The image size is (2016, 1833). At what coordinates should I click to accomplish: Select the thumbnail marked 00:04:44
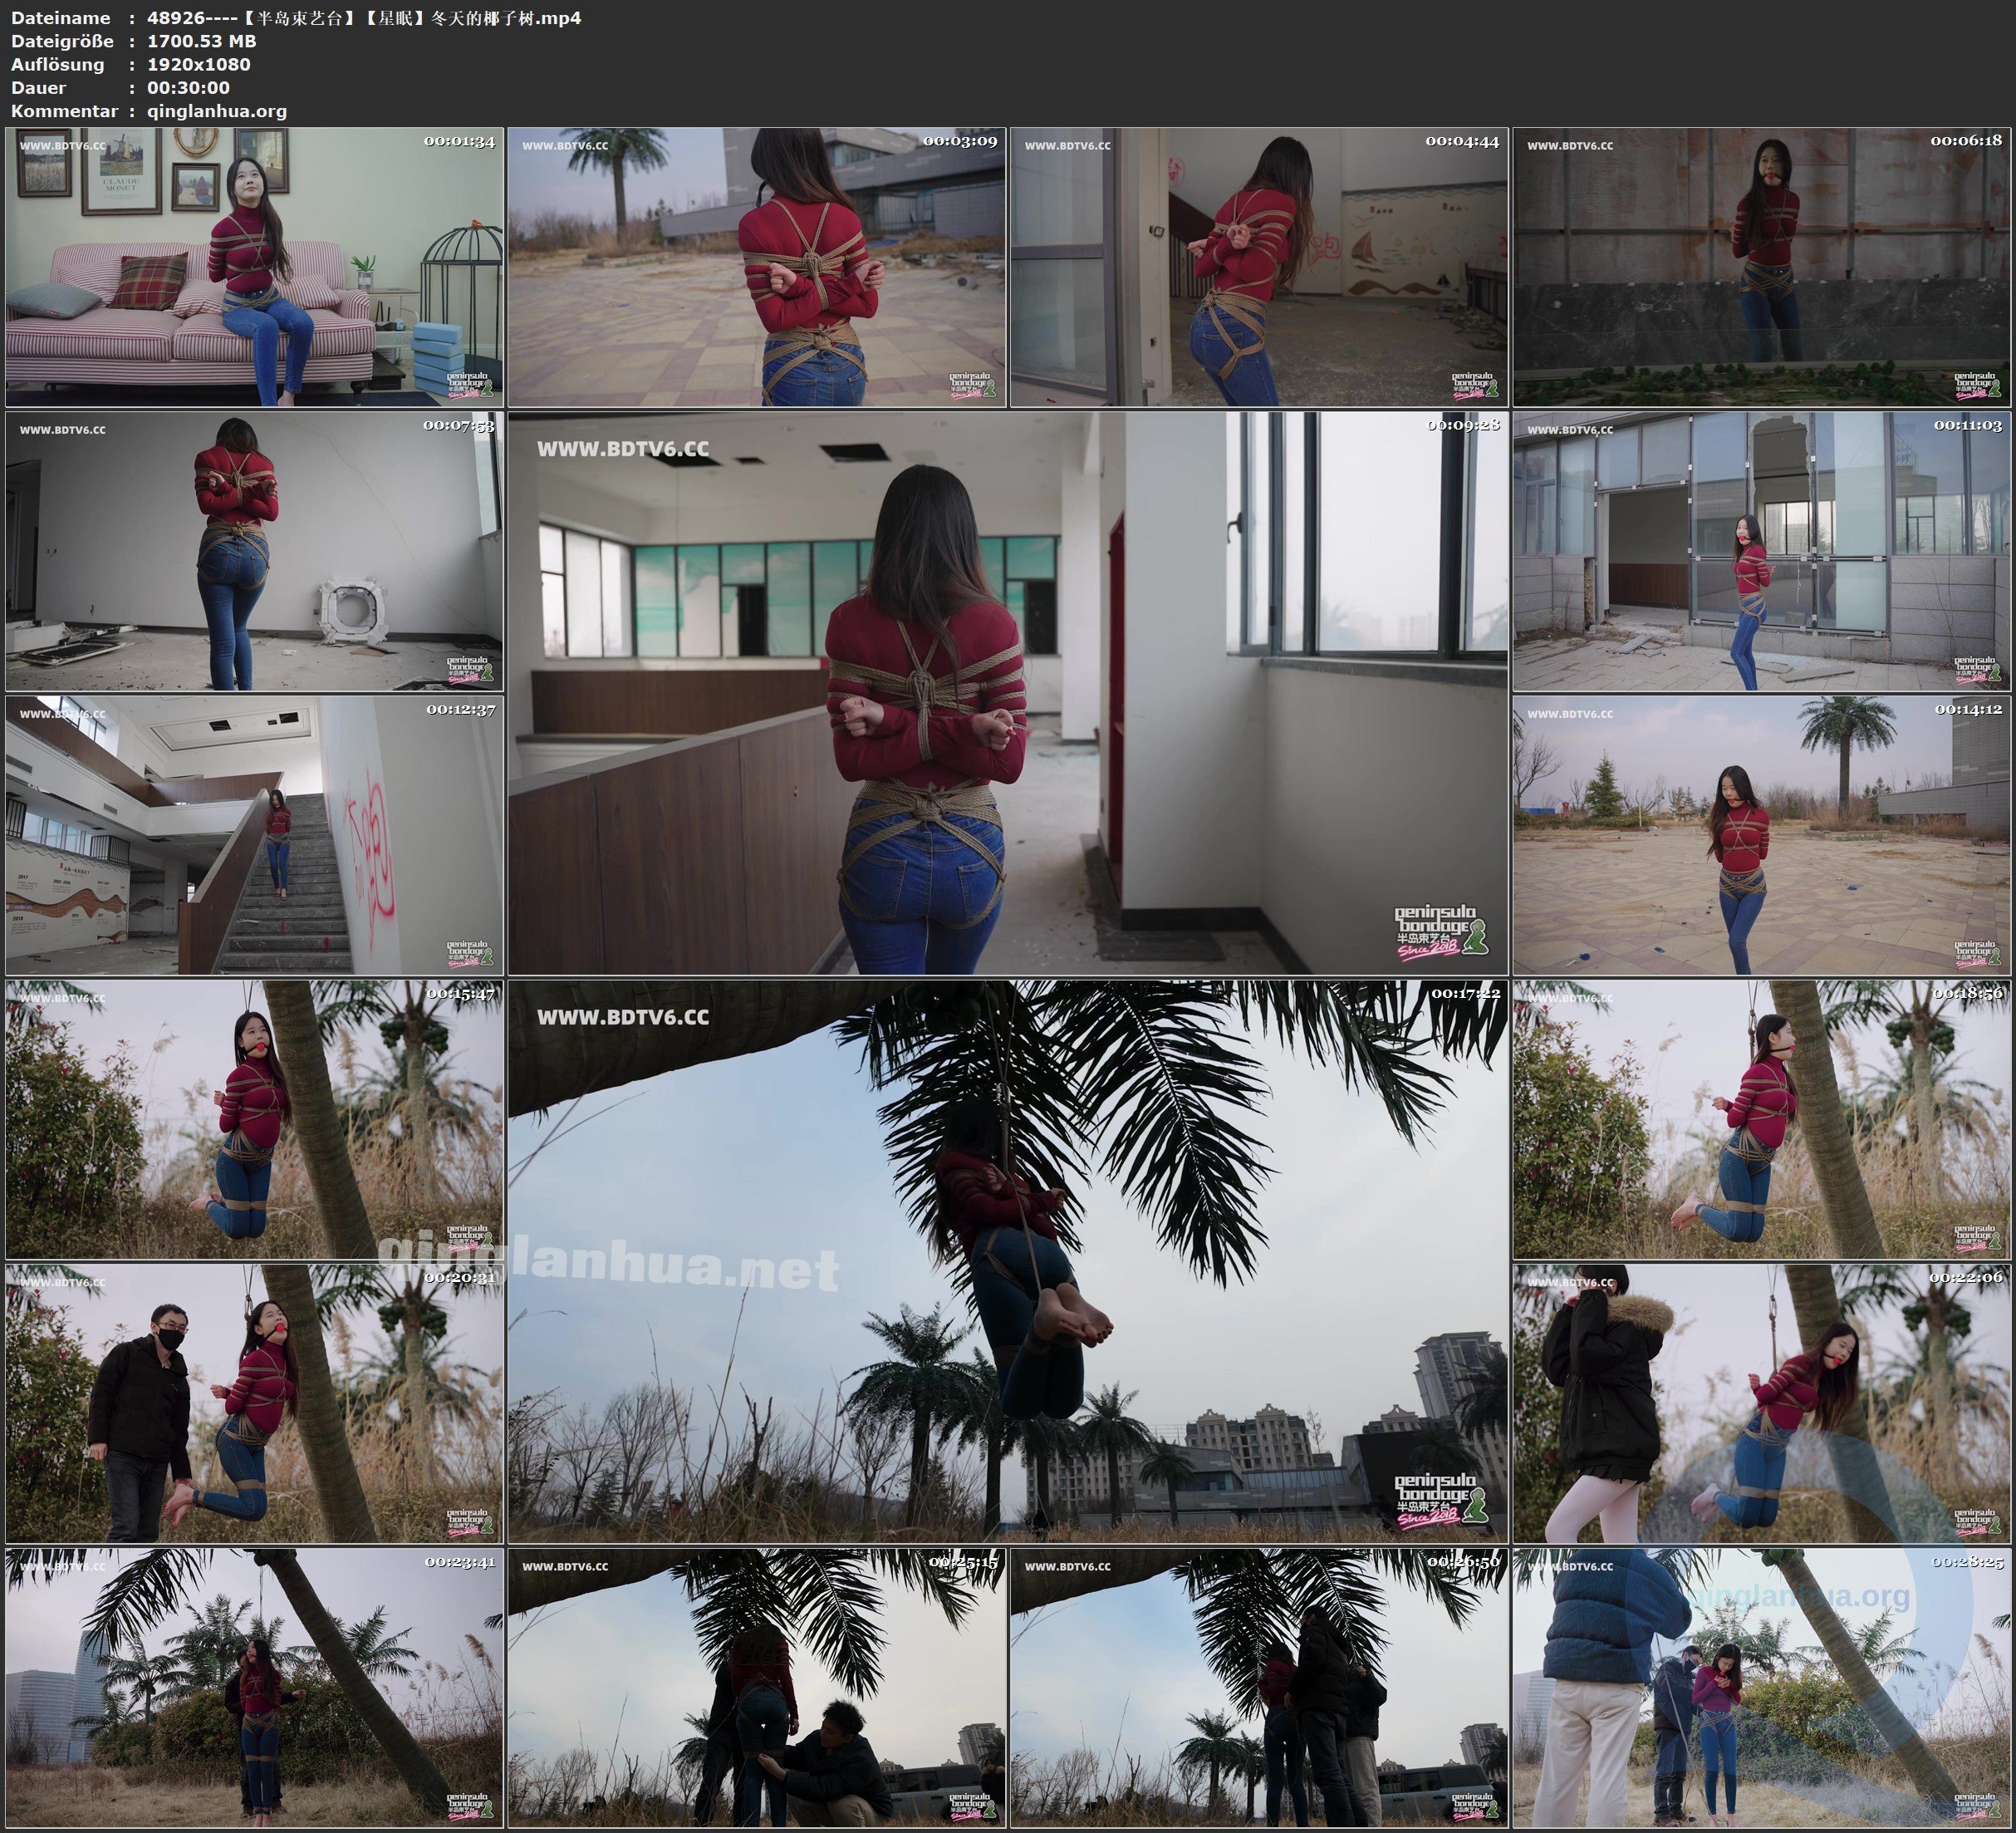click(x=1259, y=268)
